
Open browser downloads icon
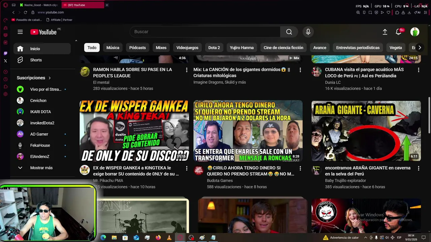tap(409, 12)
